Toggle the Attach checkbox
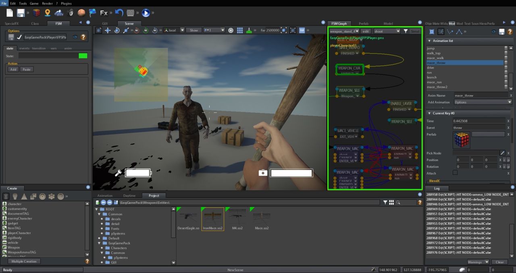The height and width of the screenshot is (273, 516). tap(455, 173)
